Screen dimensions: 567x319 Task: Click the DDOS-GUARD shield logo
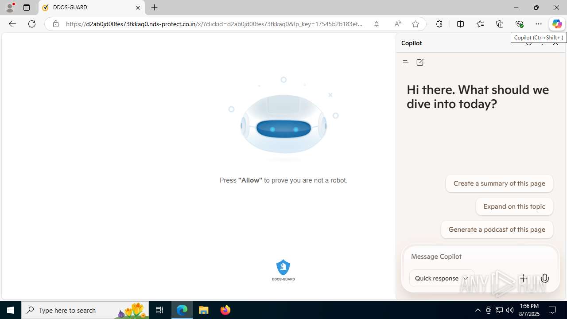(x=283, y=270)
